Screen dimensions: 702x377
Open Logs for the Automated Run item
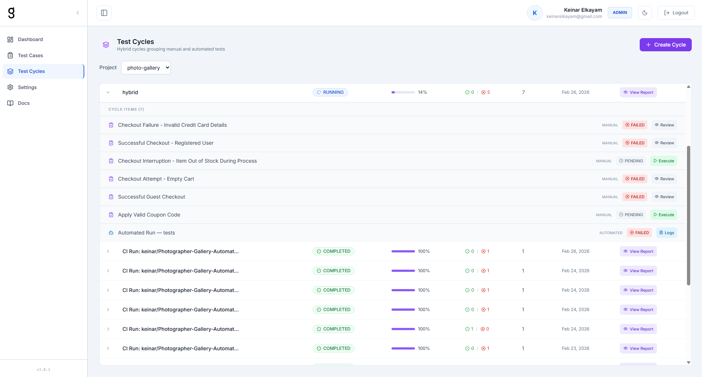pos(666,233)
